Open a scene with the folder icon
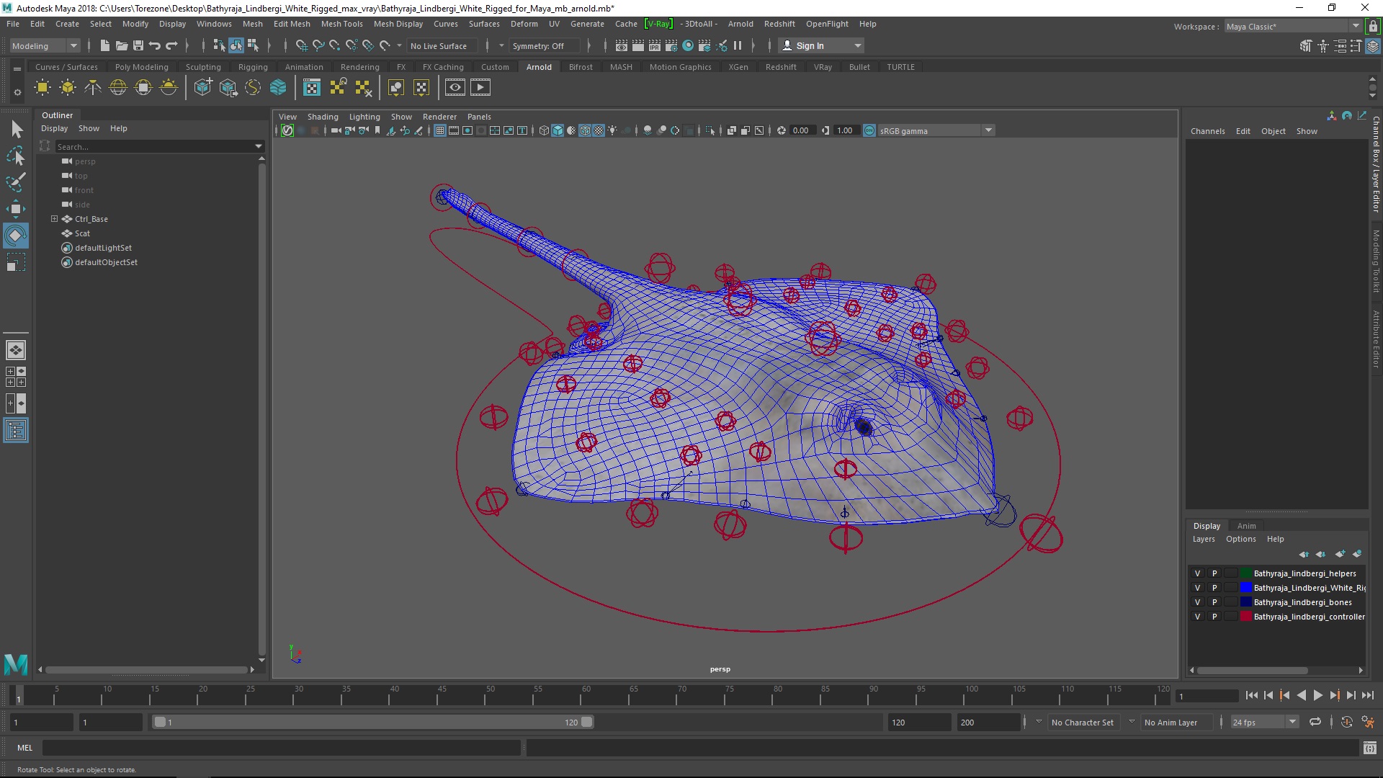Image resolution: width=1383 pixels, height=778 pixels. tap(121, 45)
